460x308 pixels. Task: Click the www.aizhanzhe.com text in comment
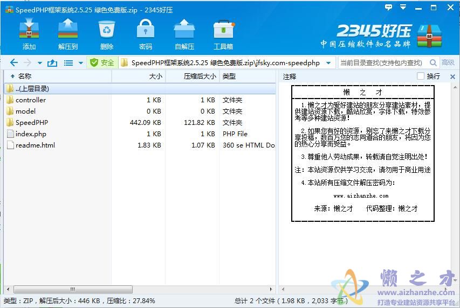361,196
